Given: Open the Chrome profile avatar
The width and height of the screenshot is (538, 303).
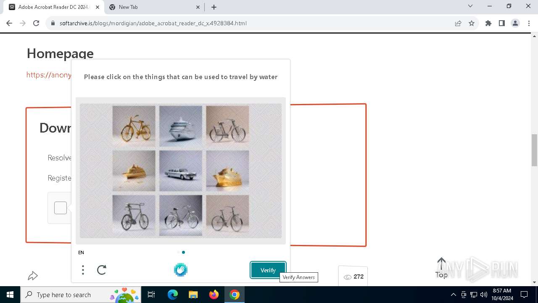Looking at the screenshot, I should click(515, 23).
